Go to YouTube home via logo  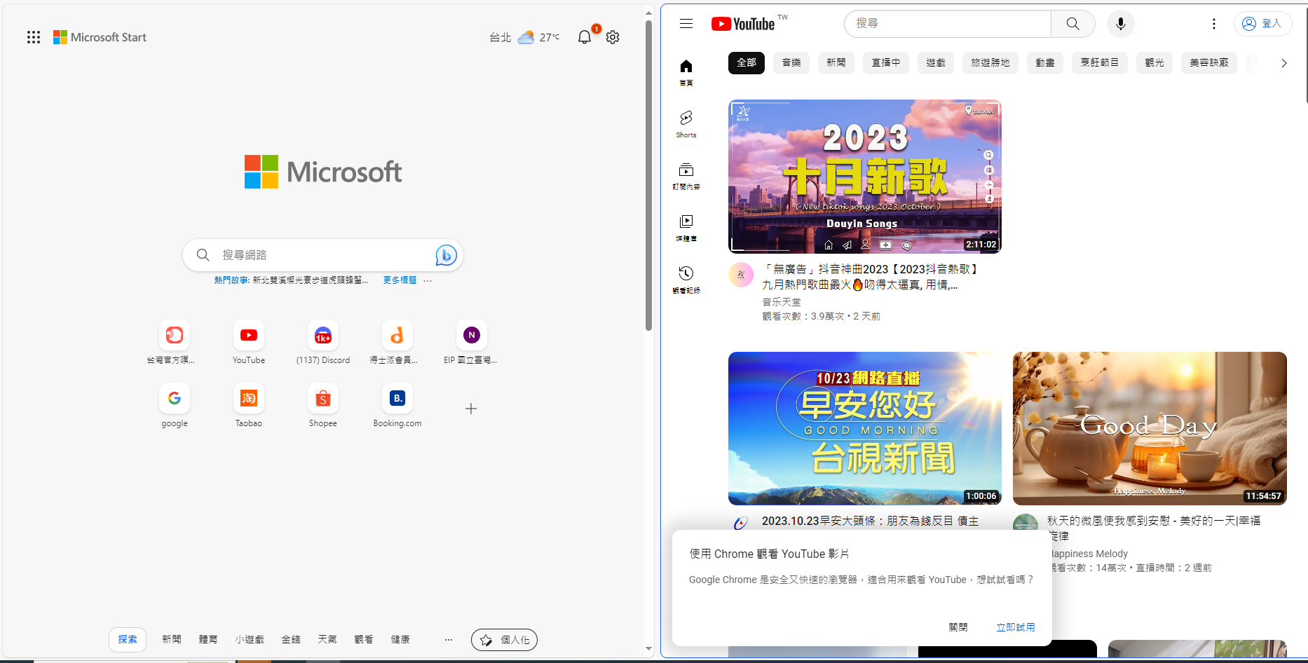(x=743, y=24)
